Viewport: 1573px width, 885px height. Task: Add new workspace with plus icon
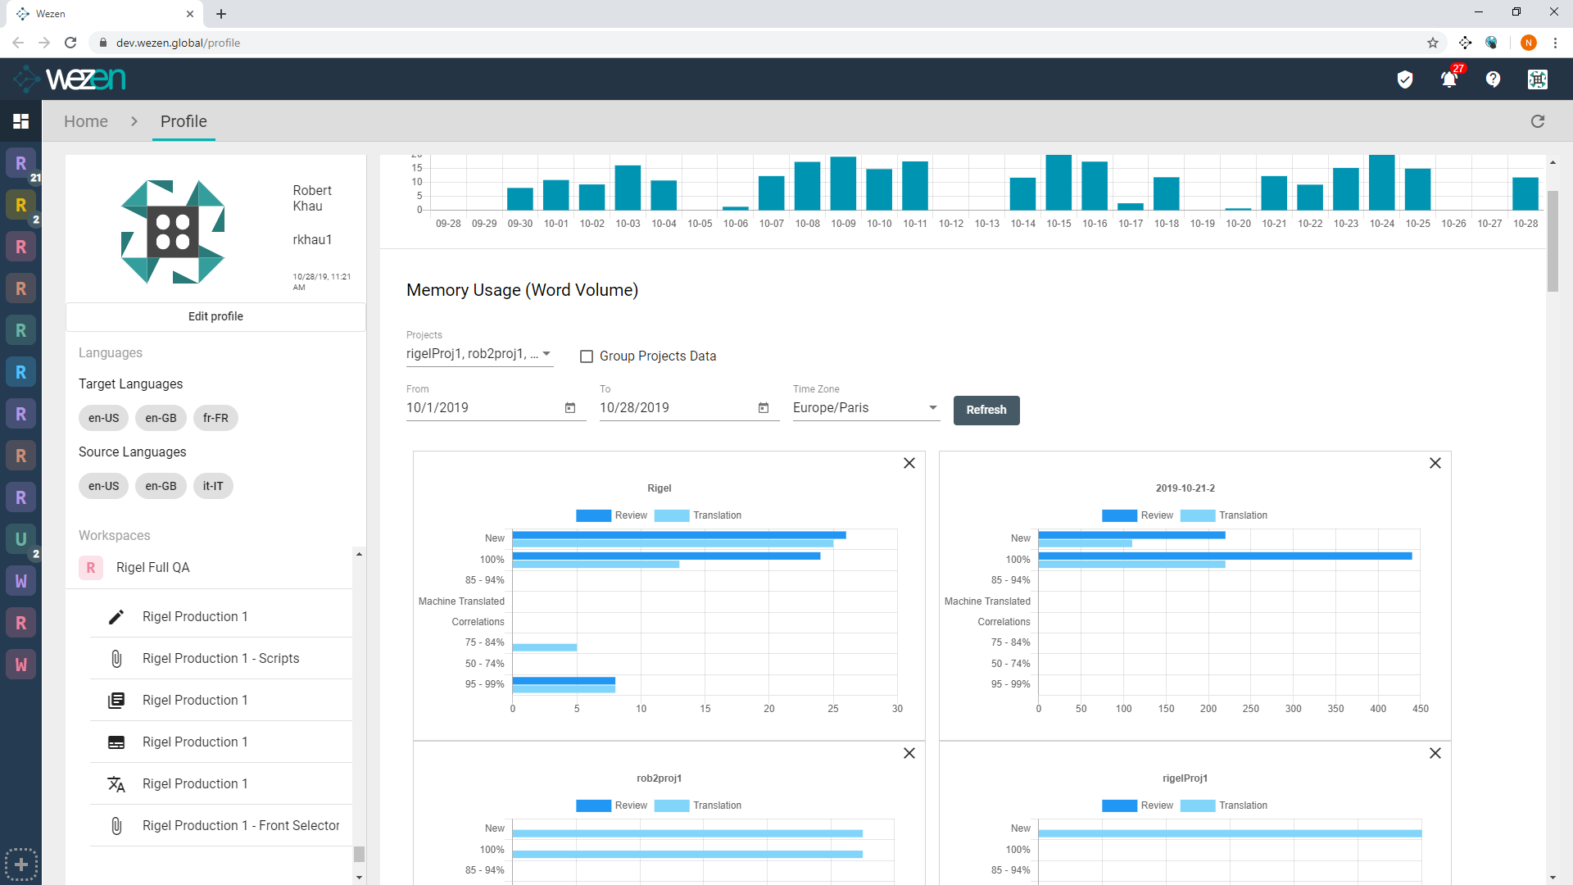click(21, 865)
